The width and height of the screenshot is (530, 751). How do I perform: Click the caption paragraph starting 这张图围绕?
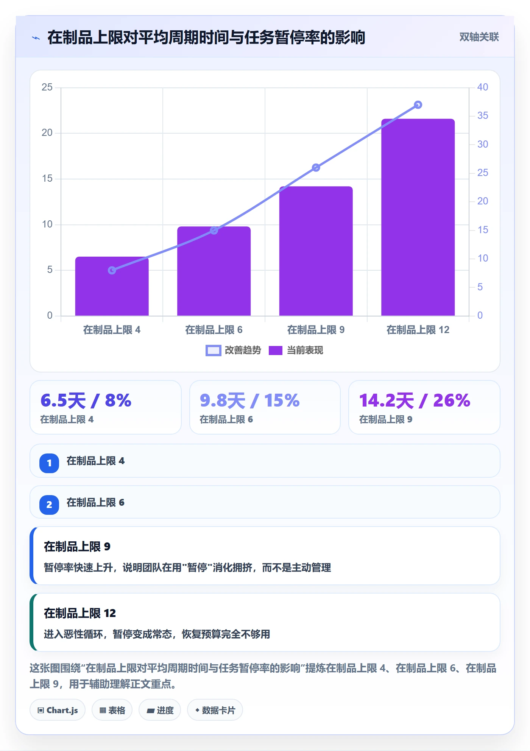(263, 676)
